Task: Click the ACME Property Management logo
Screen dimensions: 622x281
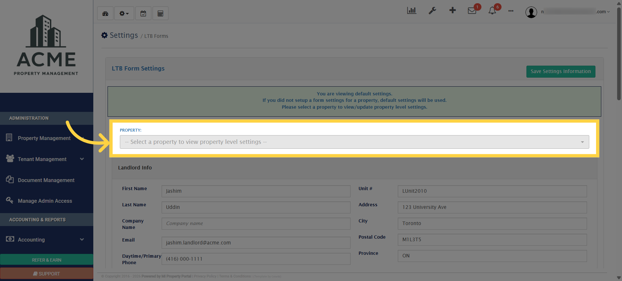Action: (x=46, y=45)
